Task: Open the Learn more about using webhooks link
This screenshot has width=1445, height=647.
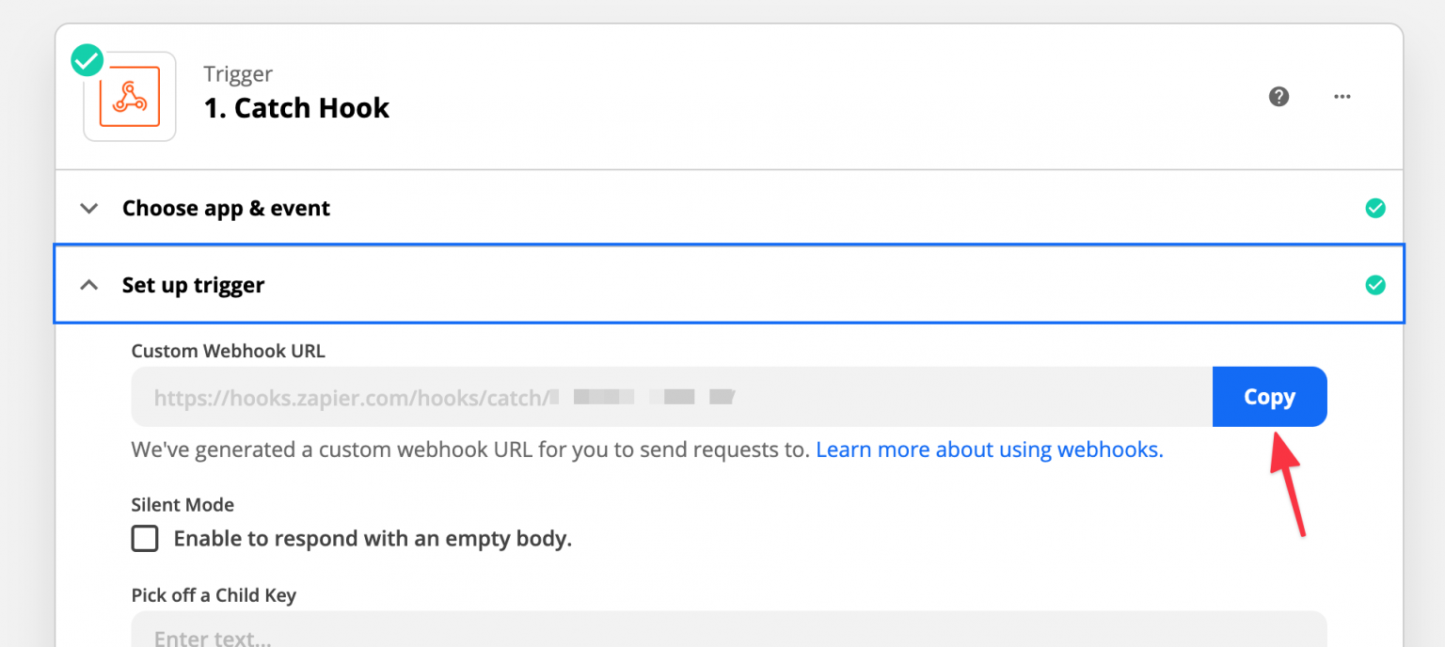Action: [989, 450]
